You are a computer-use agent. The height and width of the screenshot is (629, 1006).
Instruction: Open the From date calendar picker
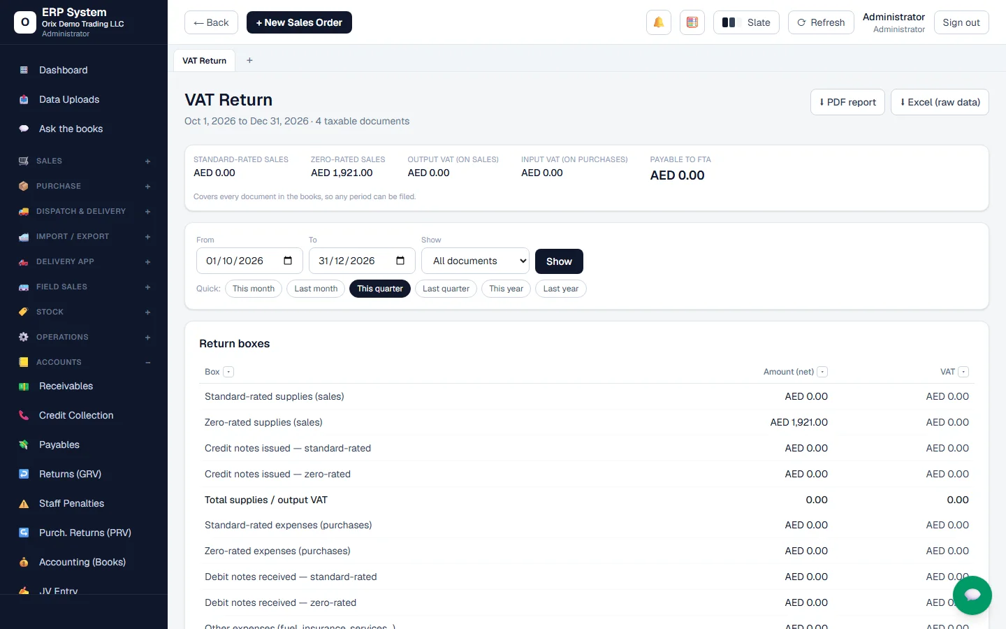288,261
